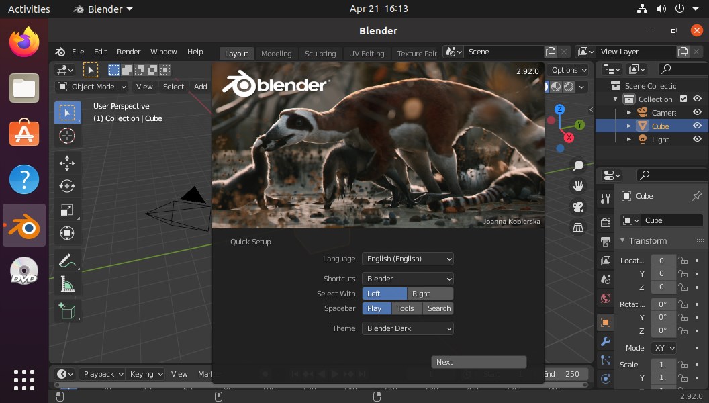Click Activities in the top bar
Screen dimensions: 709x403
(x=29, y=9)
